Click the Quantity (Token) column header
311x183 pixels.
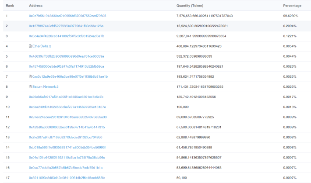pyautogui.click(x=190, y=6)
